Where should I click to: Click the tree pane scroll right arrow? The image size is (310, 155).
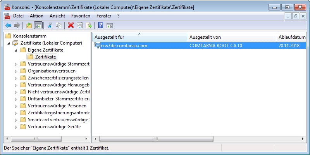[86, 139]
